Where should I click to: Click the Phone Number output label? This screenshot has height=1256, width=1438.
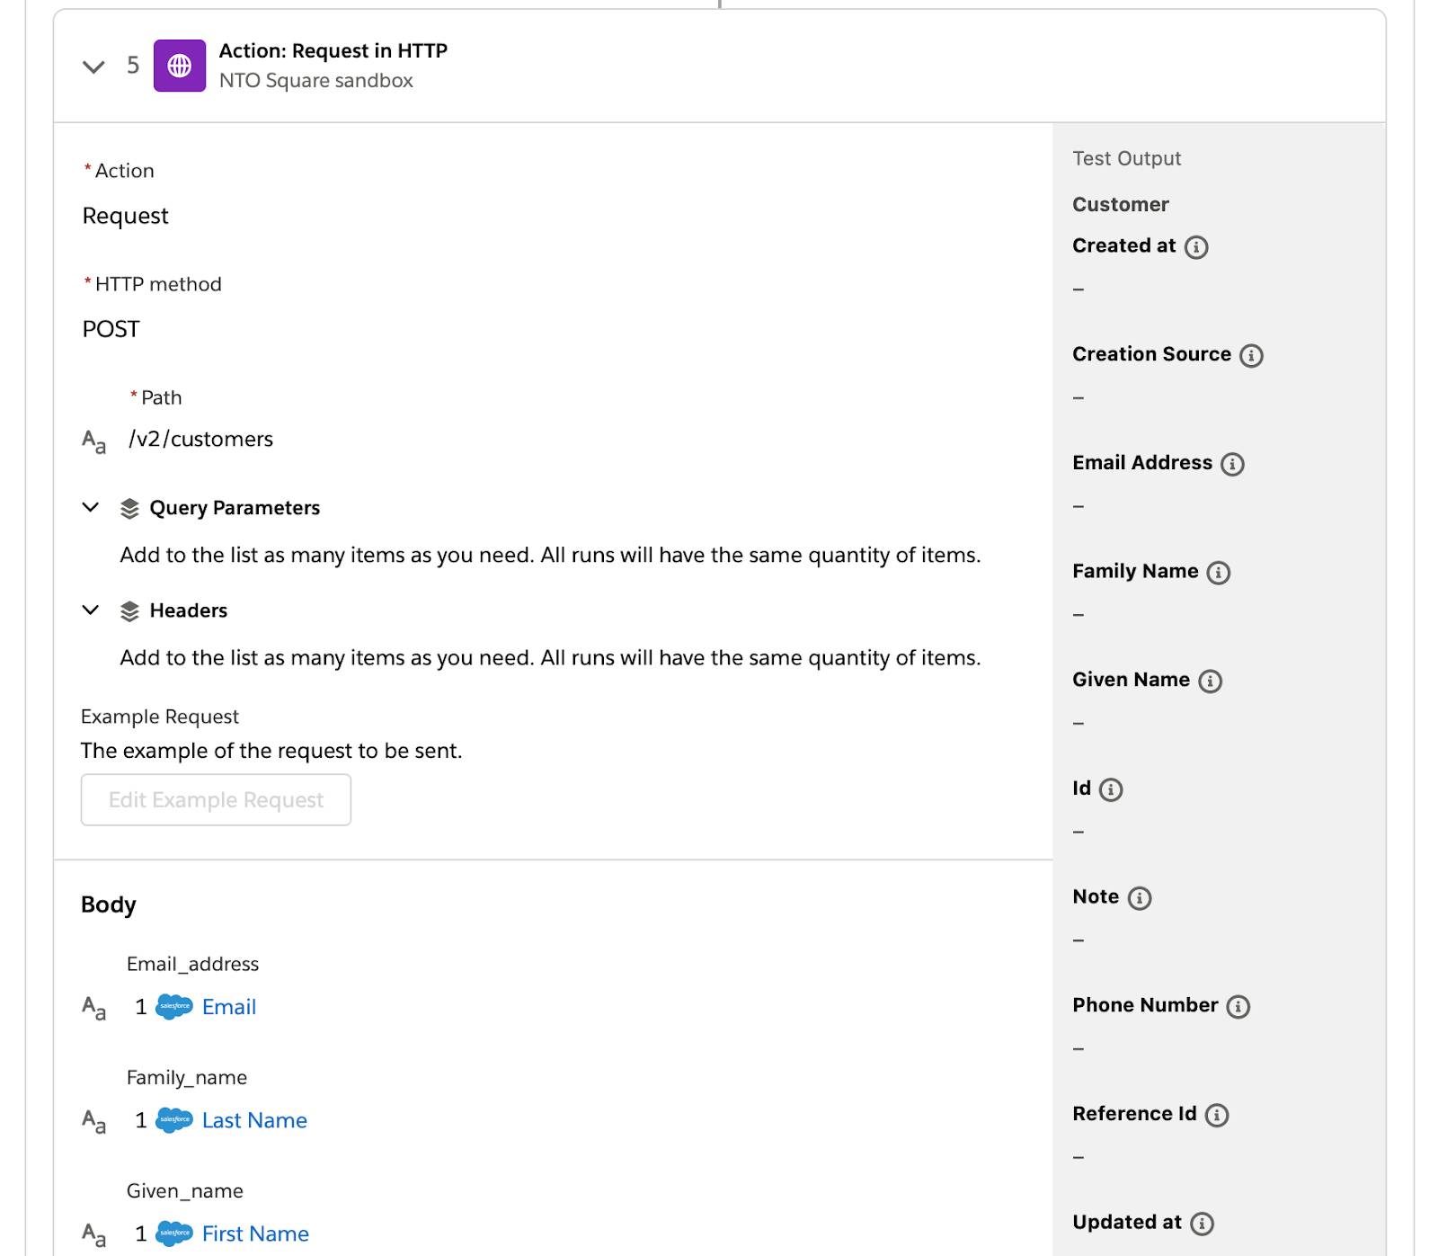pos(1145,1005)
